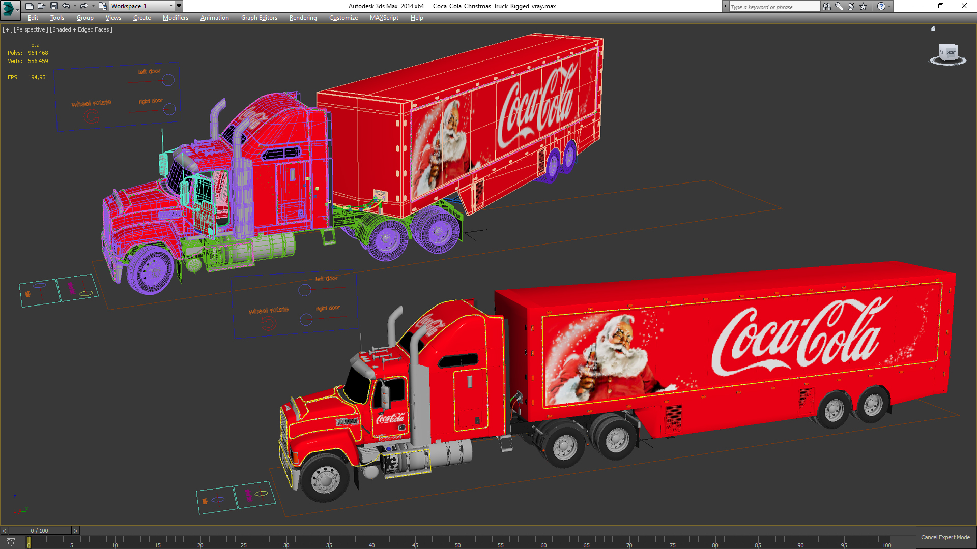Open the Customize menu

point(343,18)
